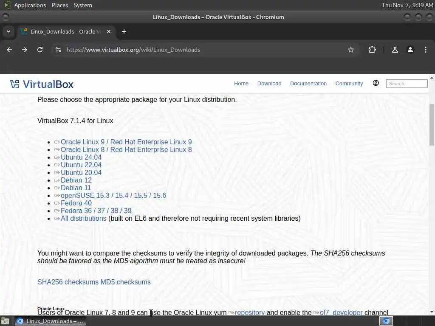The image size is (435, 326).
Task: Select Linux_Downloads taskbar window button
Action: point(50,321)
